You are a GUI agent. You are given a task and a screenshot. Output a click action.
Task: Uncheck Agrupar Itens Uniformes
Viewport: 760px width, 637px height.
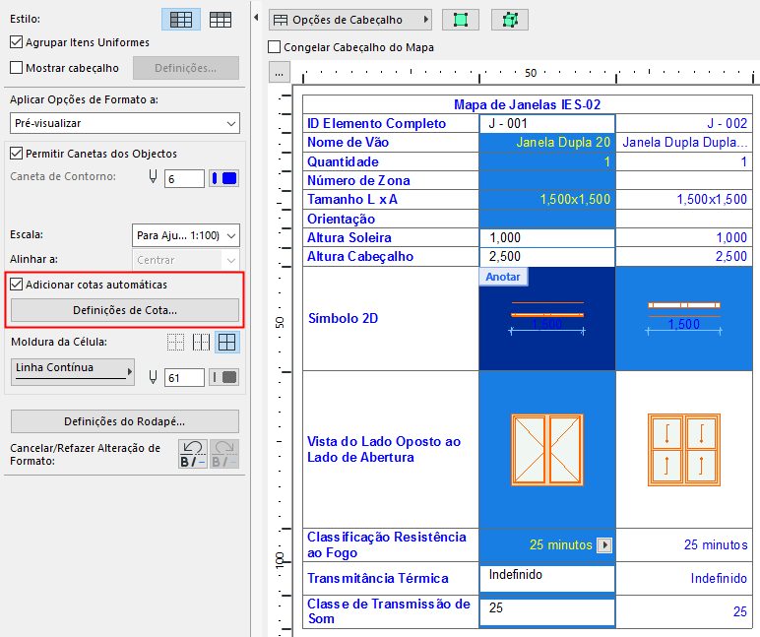point(16,42)
